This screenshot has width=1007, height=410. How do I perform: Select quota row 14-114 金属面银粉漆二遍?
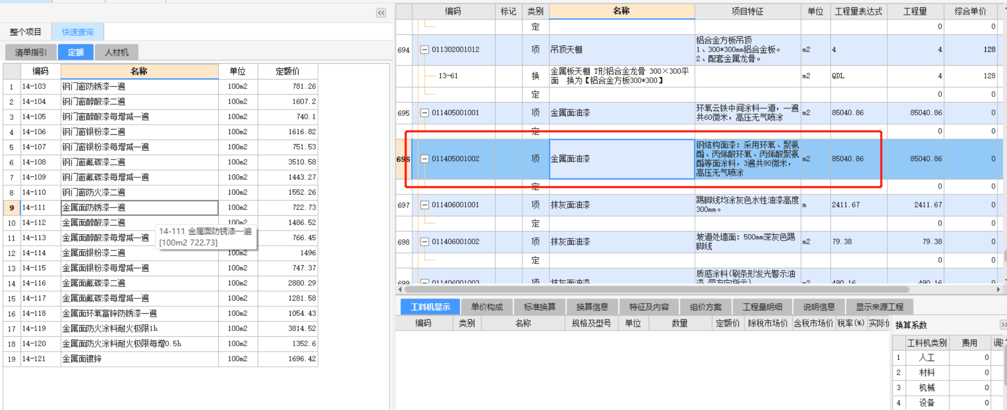pyautogui.click(x=160, y=253)
